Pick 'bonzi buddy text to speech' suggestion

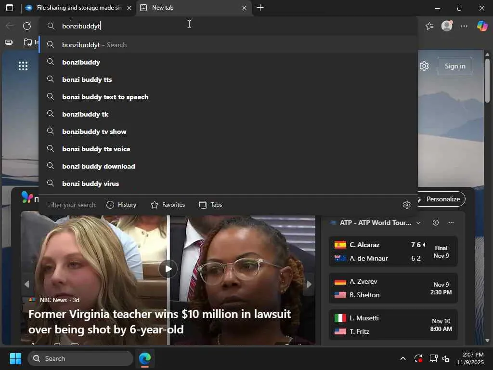pos(228,97)
